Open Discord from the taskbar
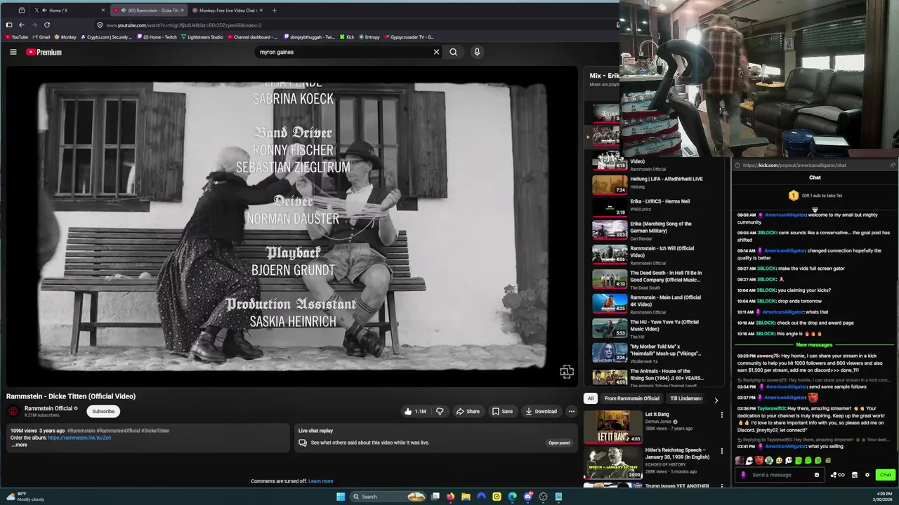Viewport: 899px width, 505px height. (528, 497)
